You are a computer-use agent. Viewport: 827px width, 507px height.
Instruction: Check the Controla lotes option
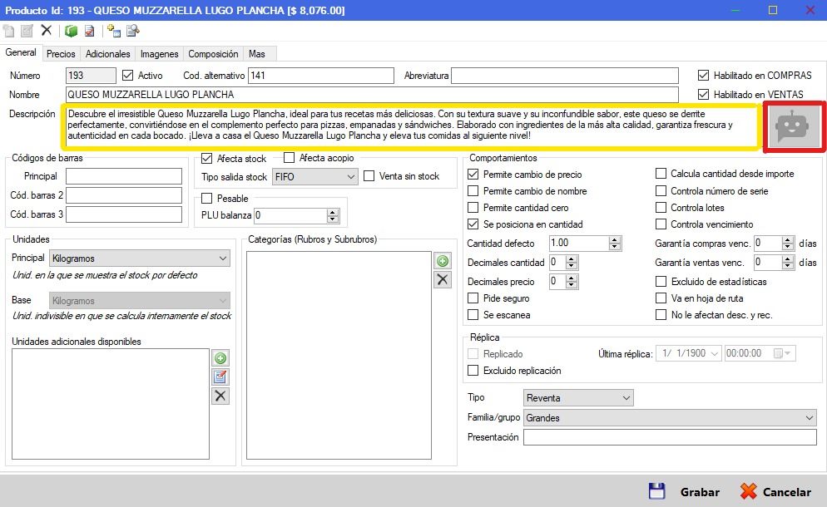(661, 208)
